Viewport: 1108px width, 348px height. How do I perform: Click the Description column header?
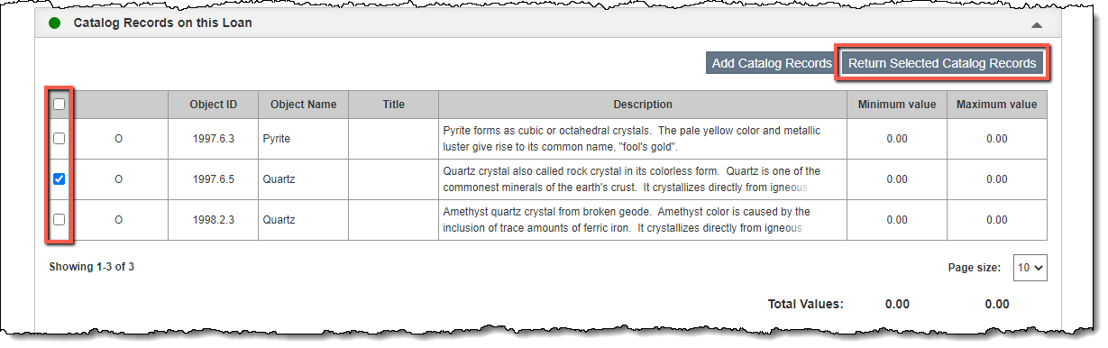pos(643,105)
